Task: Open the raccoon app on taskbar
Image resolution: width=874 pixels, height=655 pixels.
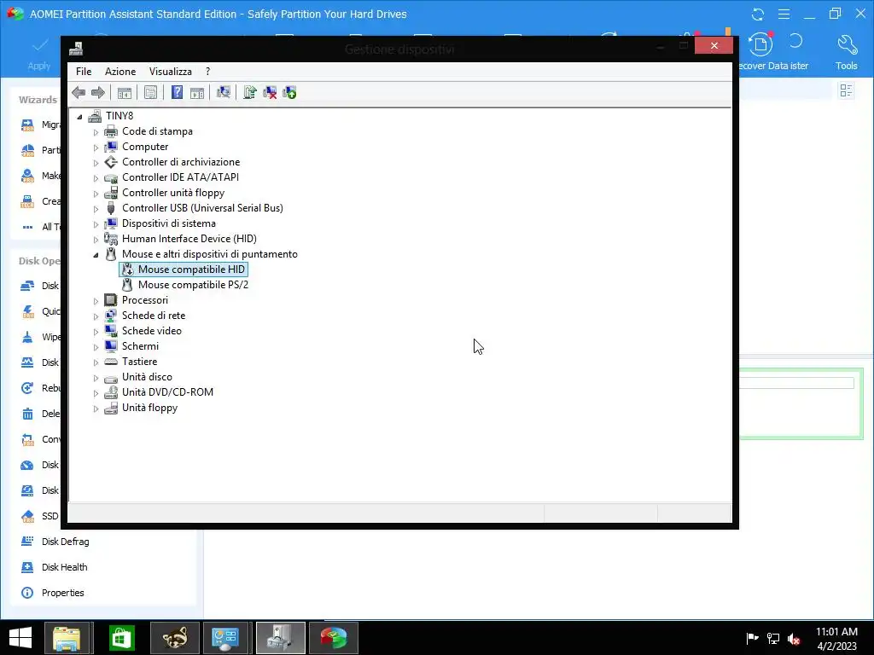Action: pyautogui.click(x=174, y=638)
